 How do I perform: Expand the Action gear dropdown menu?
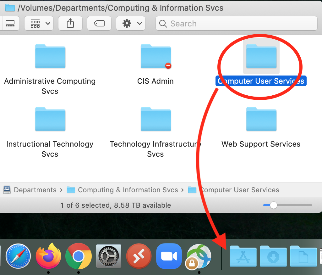pos(131,24)
